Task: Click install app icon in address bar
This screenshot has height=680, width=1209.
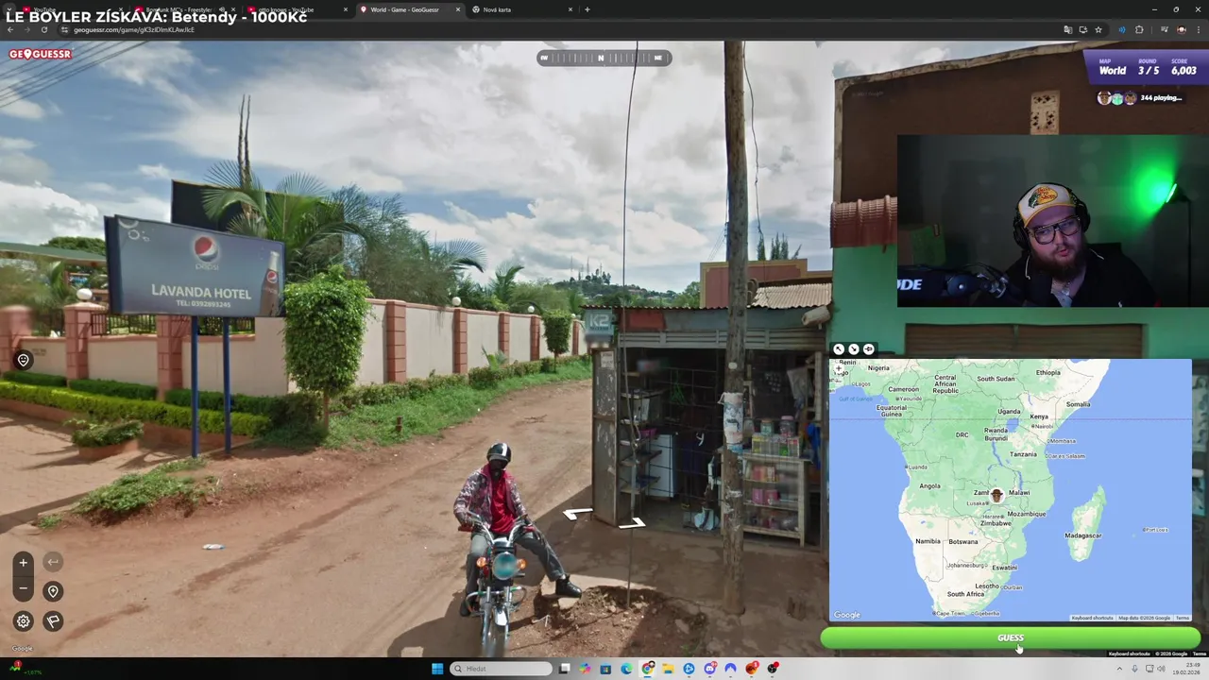Action: click(1082, 29)
